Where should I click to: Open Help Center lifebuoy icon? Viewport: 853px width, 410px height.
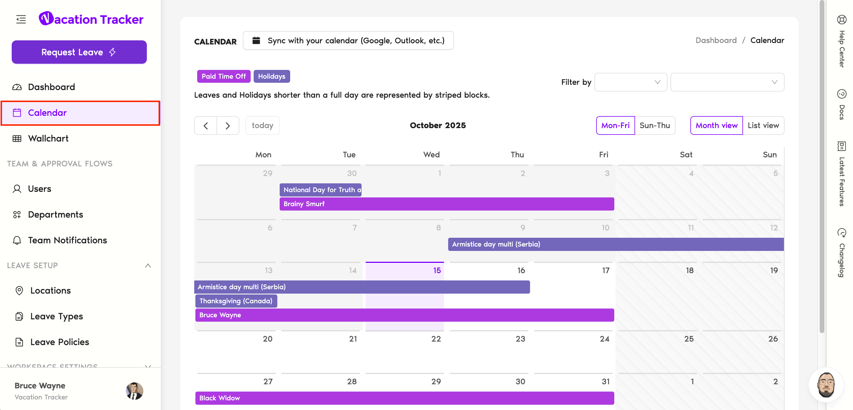point(841,20)
